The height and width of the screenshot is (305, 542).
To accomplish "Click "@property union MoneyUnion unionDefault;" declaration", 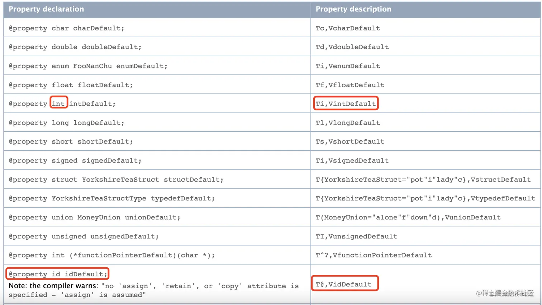I will (x=95, y=218).
